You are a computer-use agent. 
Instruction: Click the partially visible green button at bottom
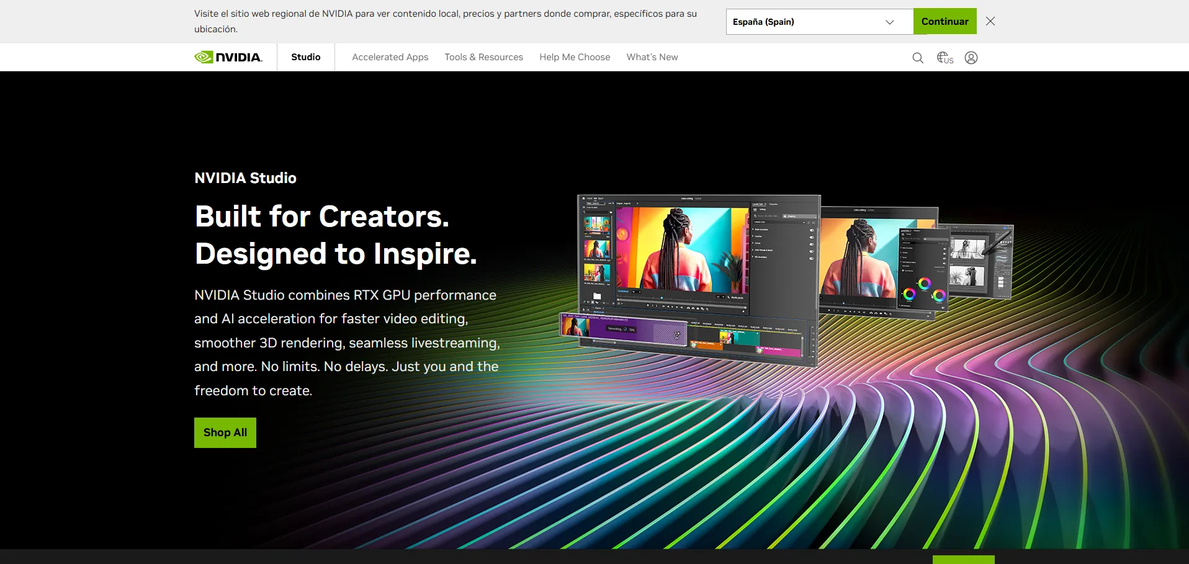pos(963,560)
